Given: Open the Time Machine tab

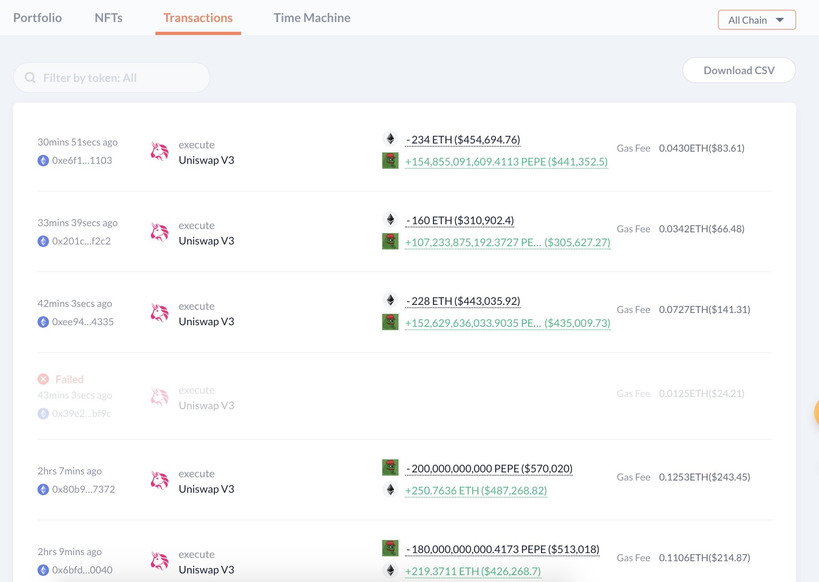Looking at the screenshot, I should tap(312, 18).
